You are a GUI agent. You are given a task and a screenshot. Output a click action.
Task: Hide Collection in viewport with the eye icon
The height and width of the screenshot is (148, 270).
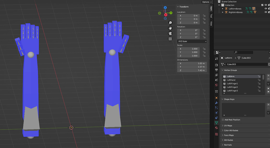[266, 5]
